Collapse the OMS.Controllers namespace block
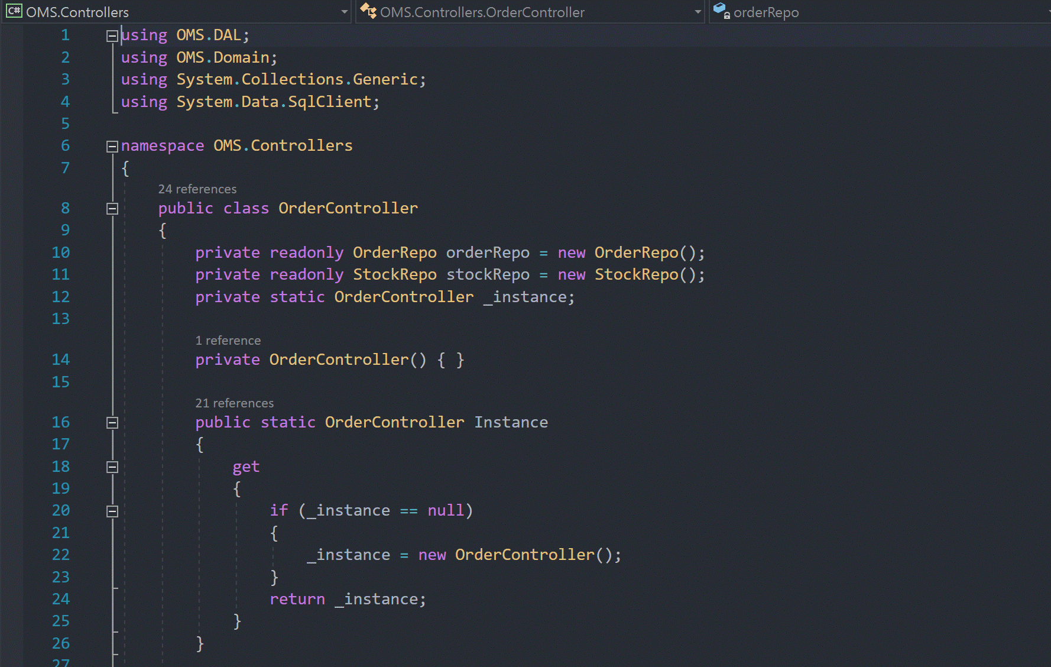 coord(111,146)
